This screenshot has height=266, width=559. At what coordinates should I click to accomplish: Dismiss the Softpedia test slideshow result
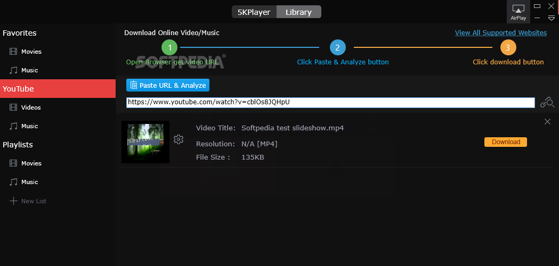(x=548, y=122)
